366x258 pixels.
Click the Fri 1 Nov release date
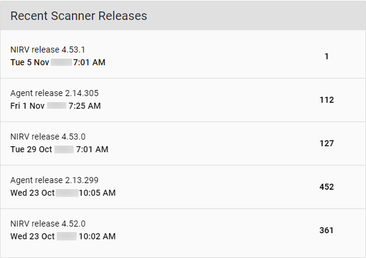click(27, 106)
